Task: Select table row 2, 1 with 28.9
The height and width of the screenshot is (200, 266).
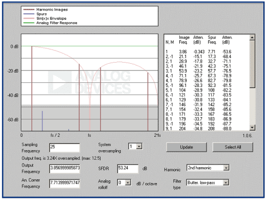Action: point(198,62)
